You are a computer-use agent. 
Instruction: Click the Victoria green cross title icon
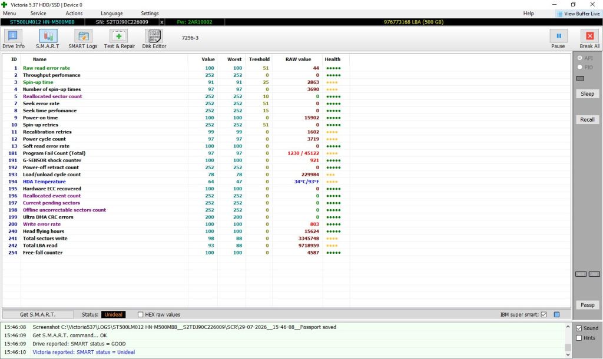(x=4, y=5)
